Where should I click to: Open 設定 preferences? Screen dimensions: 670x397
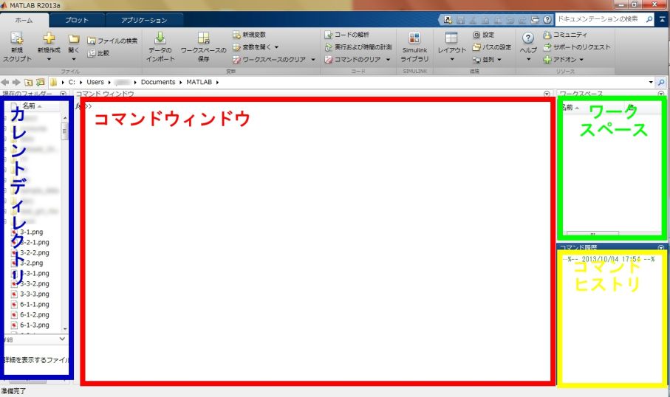coord(483,35)
